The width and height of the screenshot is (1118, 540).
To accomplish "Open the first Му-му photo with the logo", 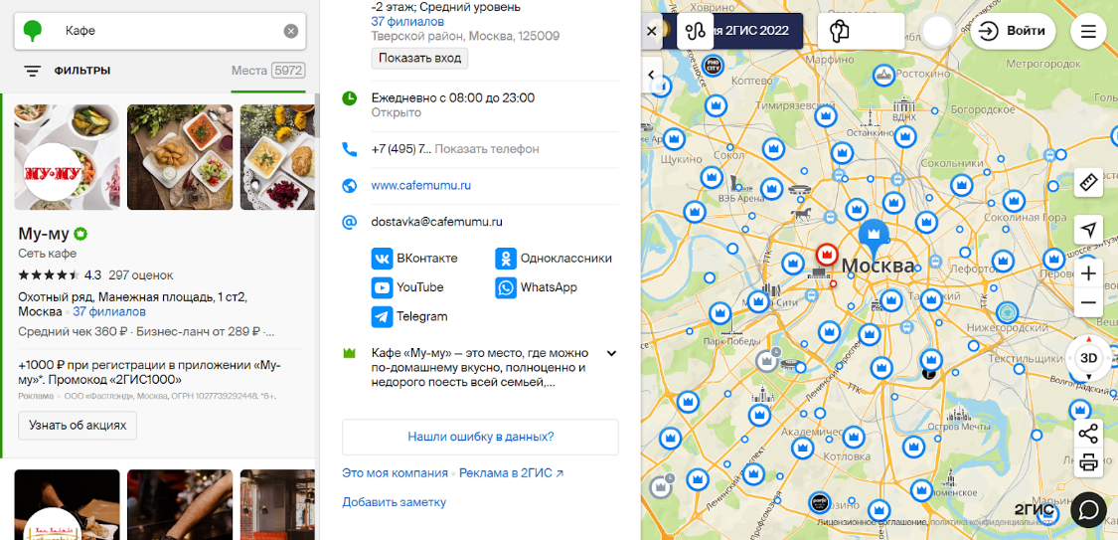I will click(67, 157).
